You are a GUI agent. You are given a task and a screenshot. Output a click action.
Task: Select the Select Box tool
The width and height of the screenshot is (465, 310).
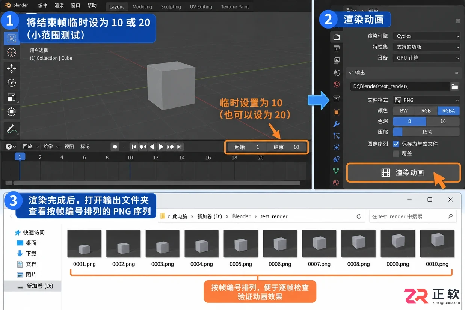pyautogui.click(x=12, y=38)
